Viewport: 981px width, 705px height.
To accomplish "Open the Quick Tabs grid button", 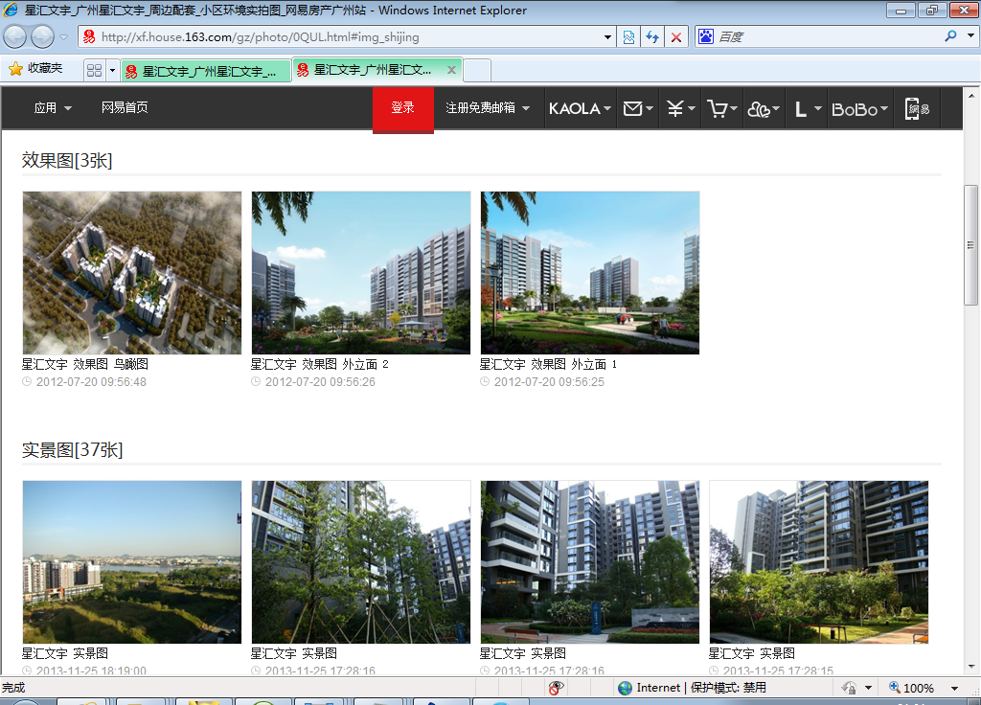I will (94, 70).
